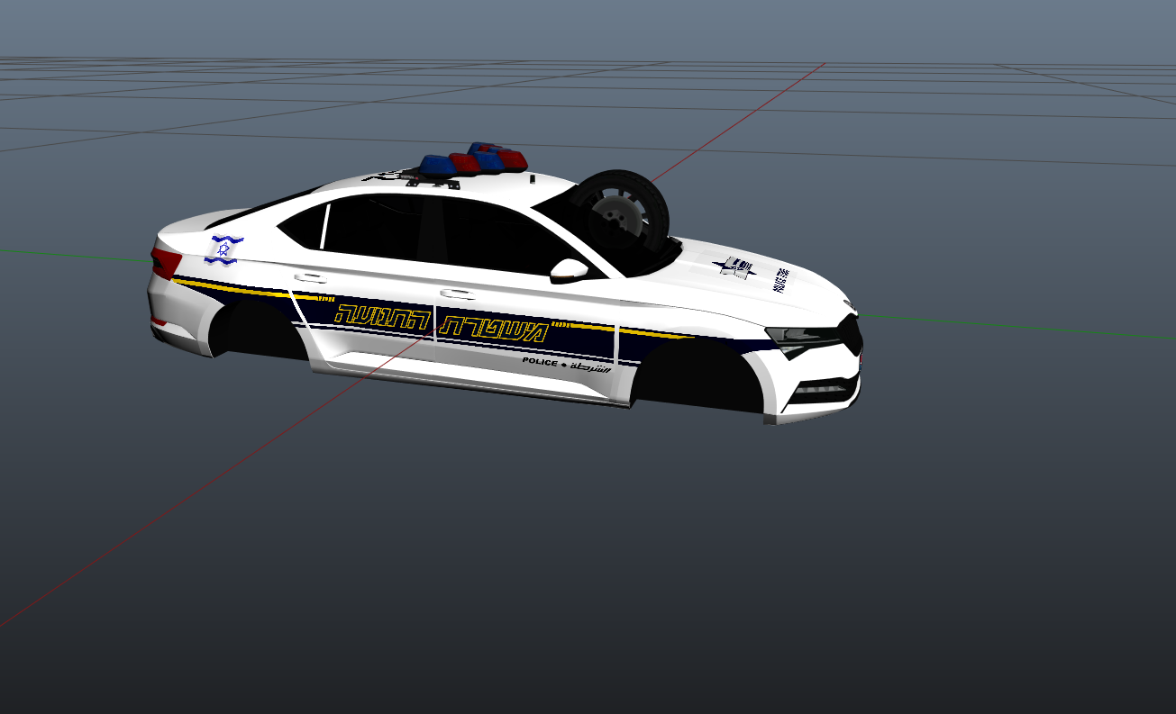
Task: Select the front blue light on the roof lightbar
Action: click(x=437, y=165)
